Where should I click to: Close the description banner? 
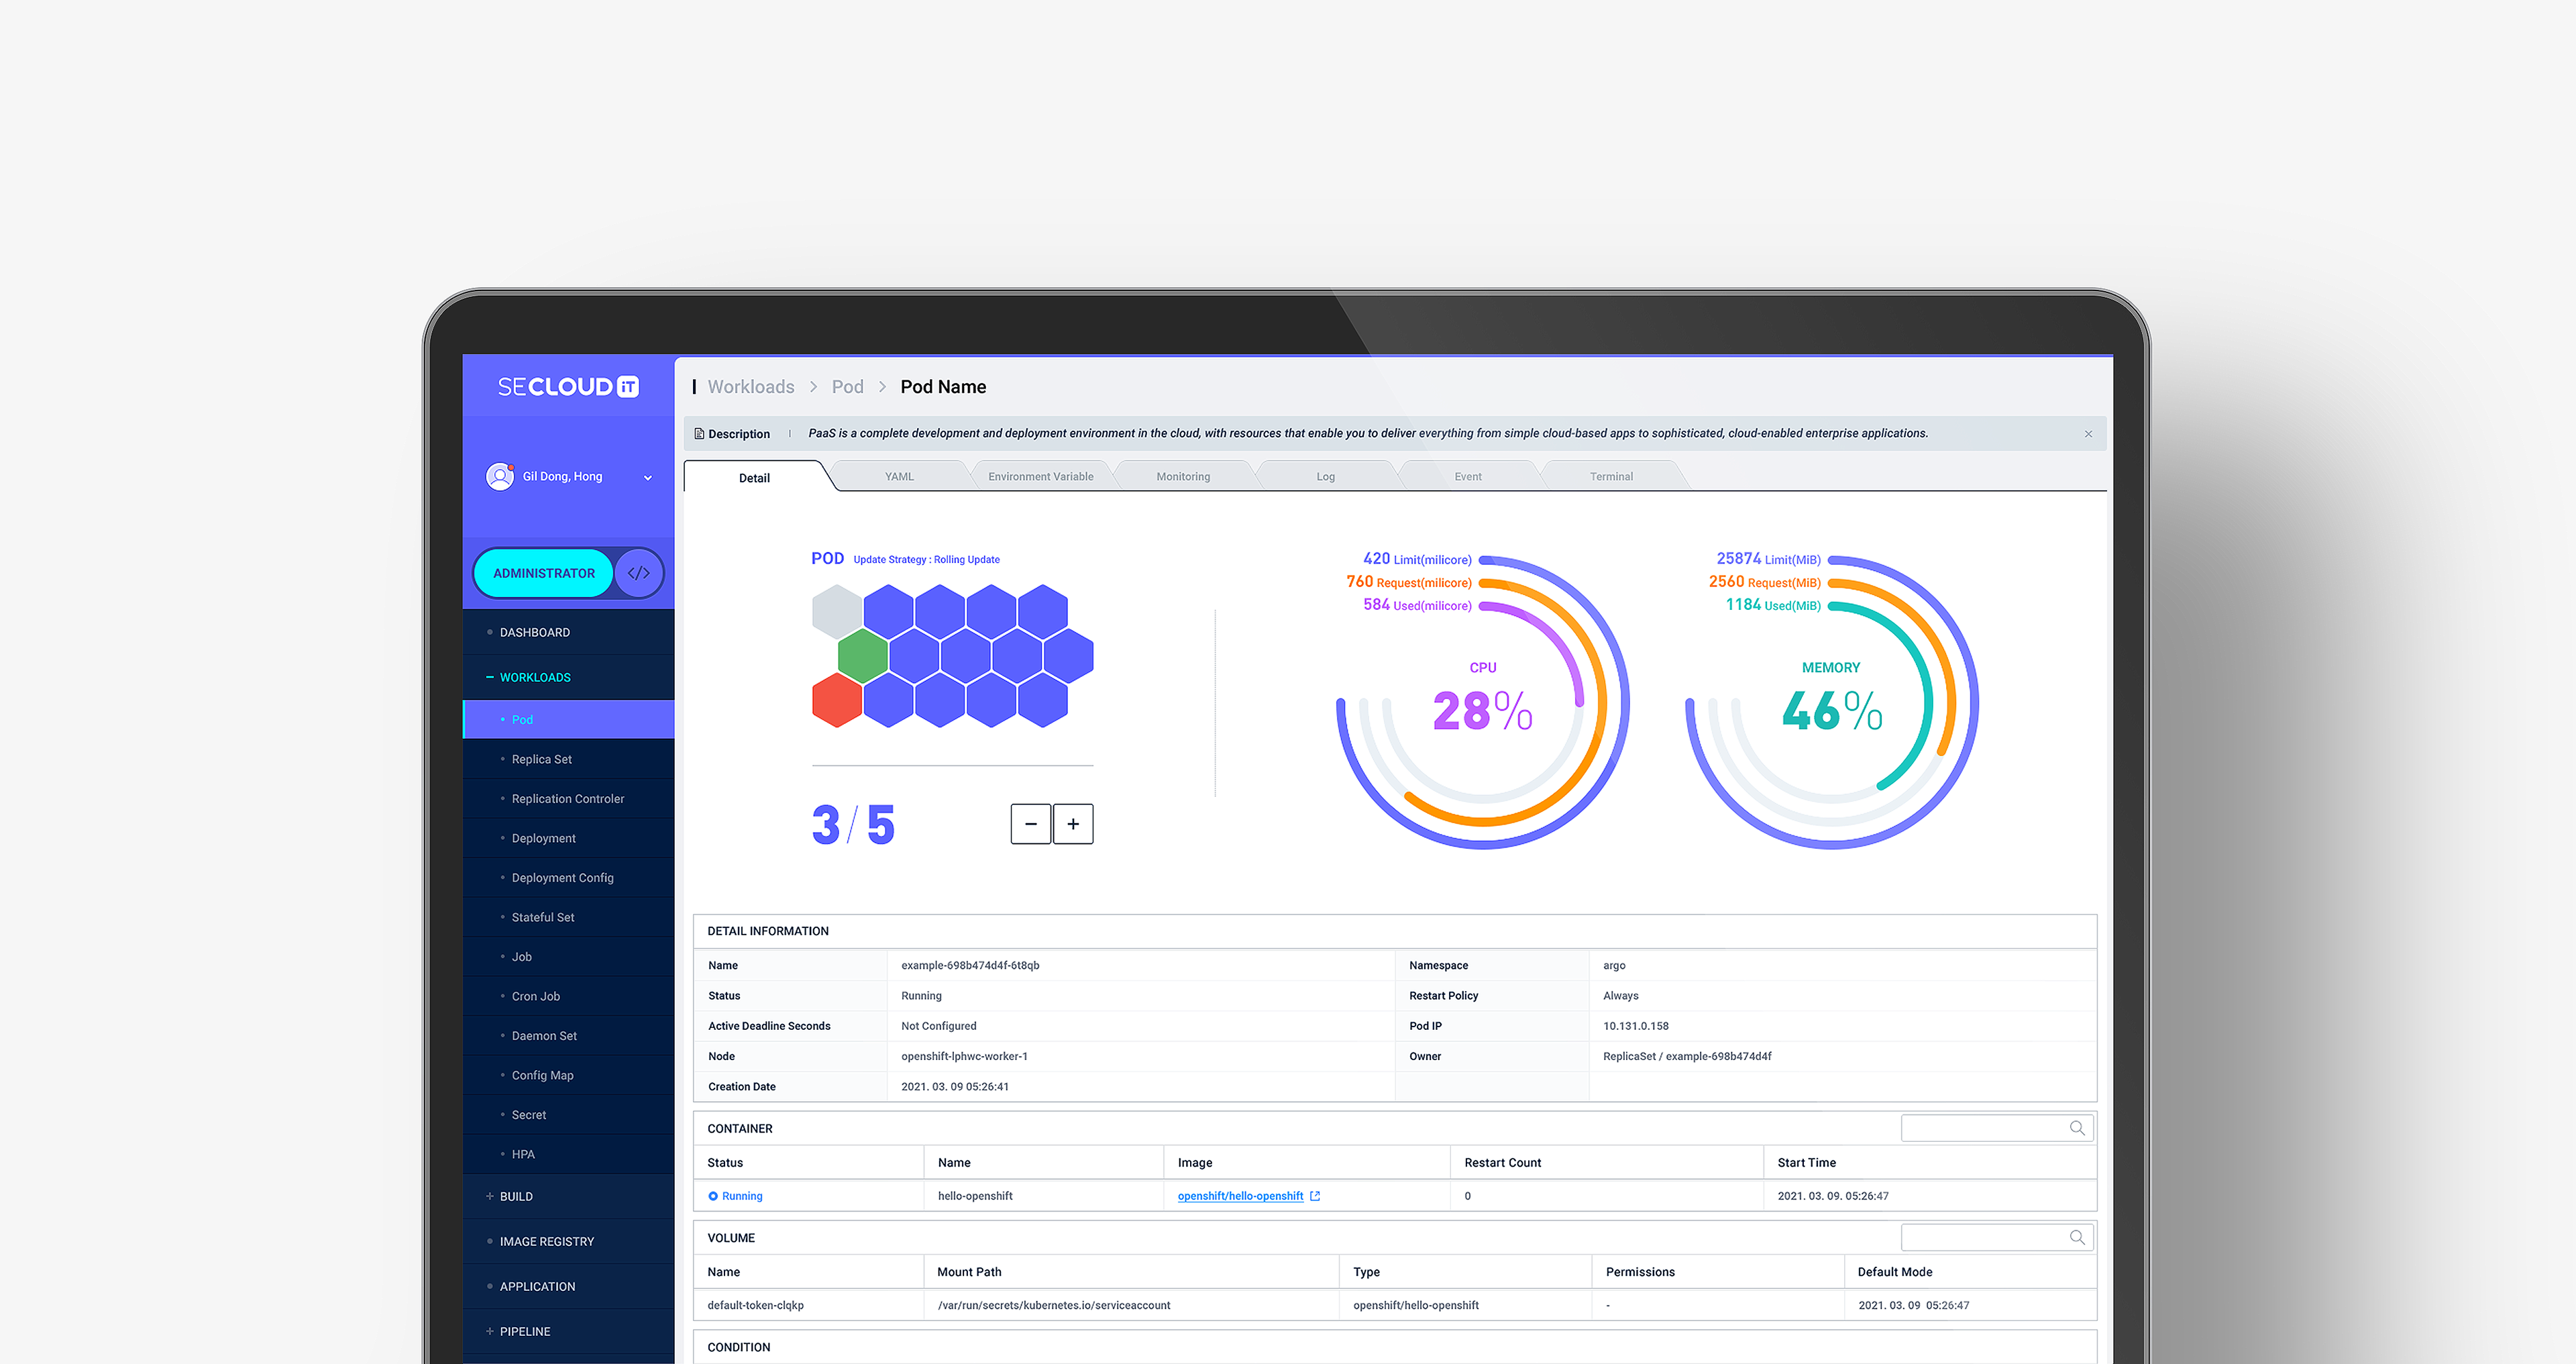2088,434
